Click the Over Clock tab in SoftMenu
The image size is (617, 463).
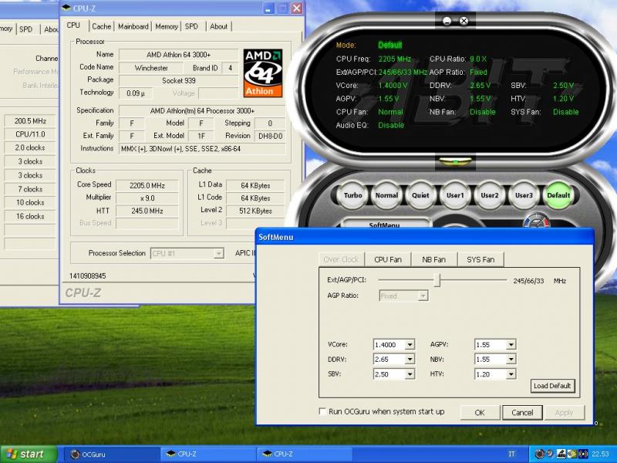click(x=341, y=259)
